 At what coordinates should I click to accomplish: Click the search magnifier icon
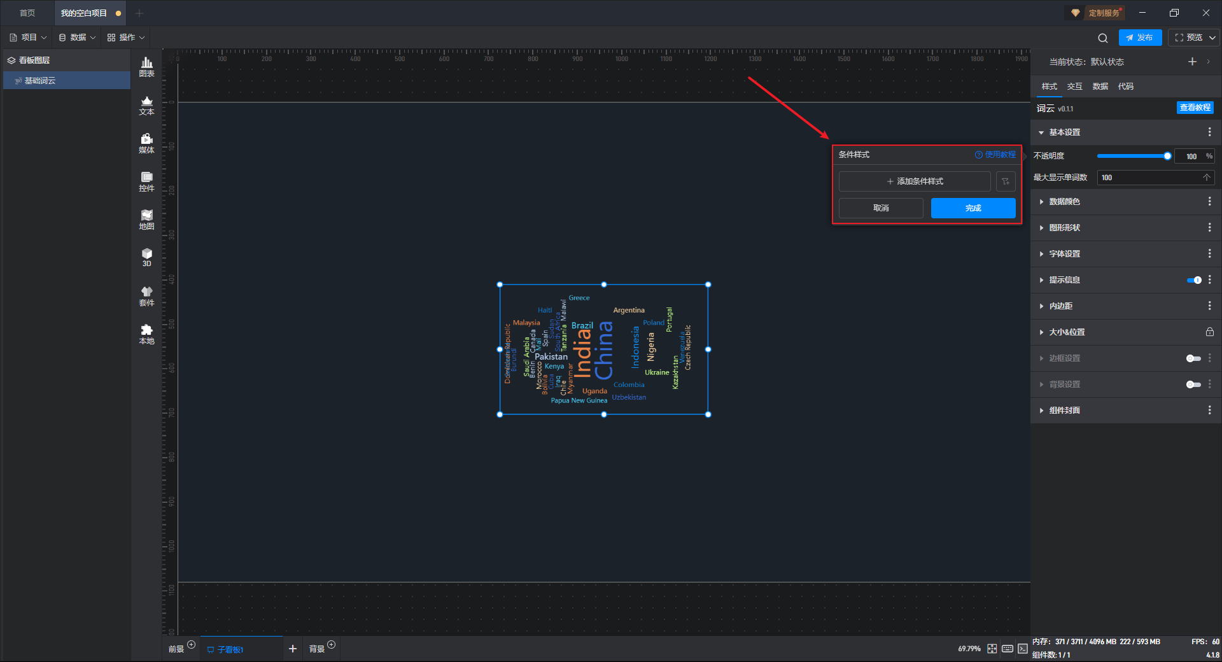tap(1103, 38)
